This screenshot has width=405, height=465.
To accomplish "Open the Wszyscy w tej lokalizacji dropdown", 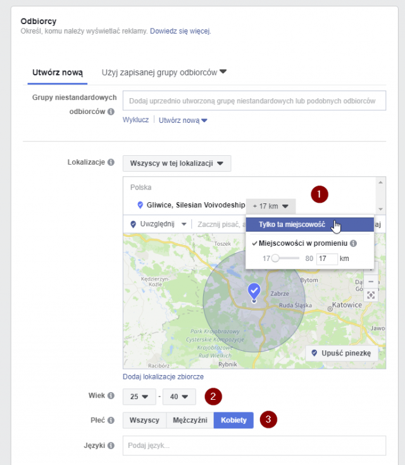I will click(177, 163).
